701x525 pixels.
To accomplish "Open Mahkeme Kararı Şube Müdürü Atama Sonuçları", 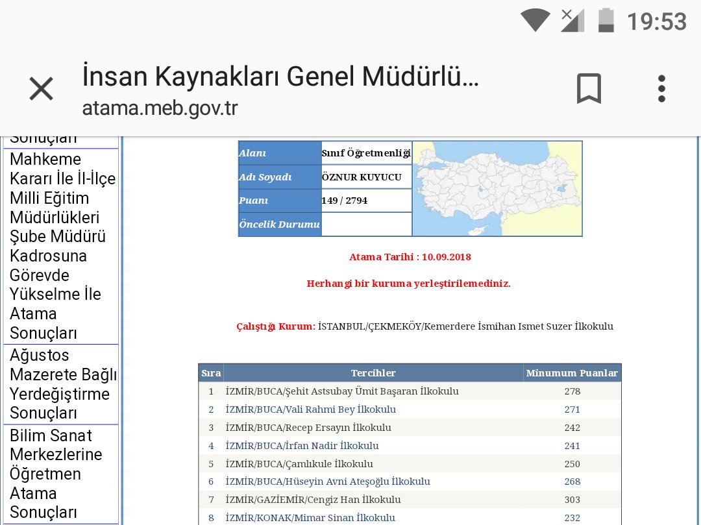I will (61, 246).
